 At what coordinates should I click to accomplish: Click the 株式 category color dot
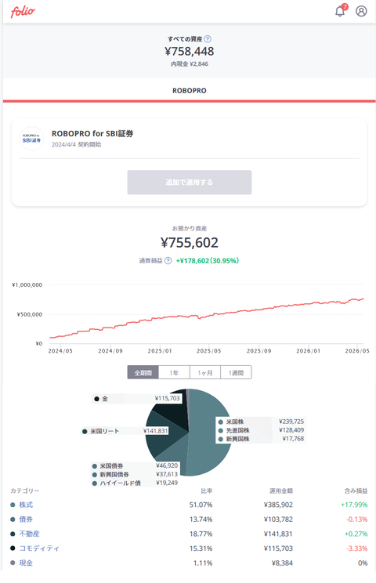[13, 505]
